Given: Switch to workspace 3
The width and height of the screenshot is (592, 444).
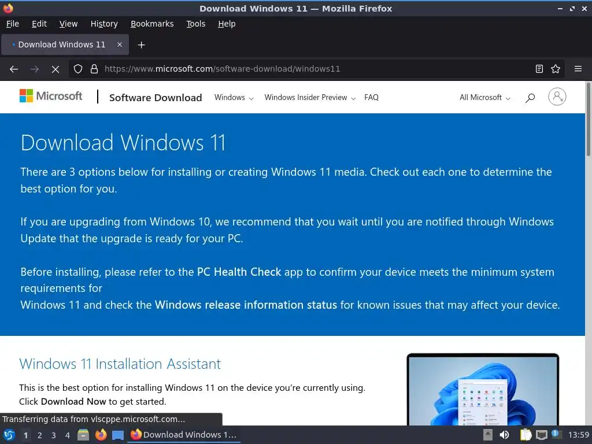Looking at the screenshot, I should point(54,435).
